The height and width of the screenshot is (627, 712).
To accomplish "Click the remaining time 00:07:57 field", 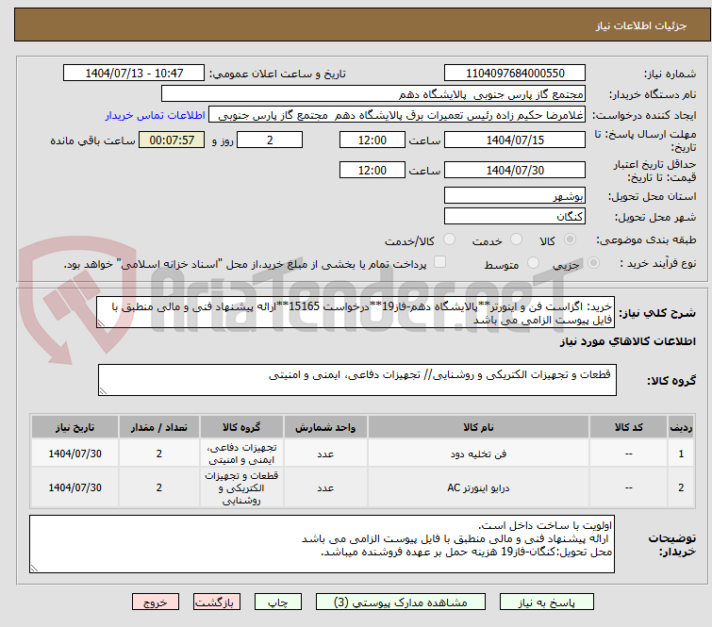I will point(172,140).
